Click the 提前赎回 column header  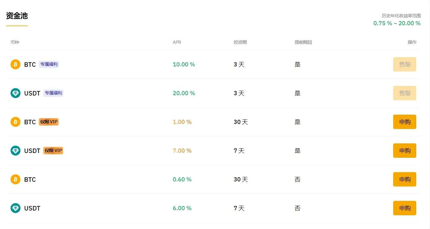(x=303, y=42)
